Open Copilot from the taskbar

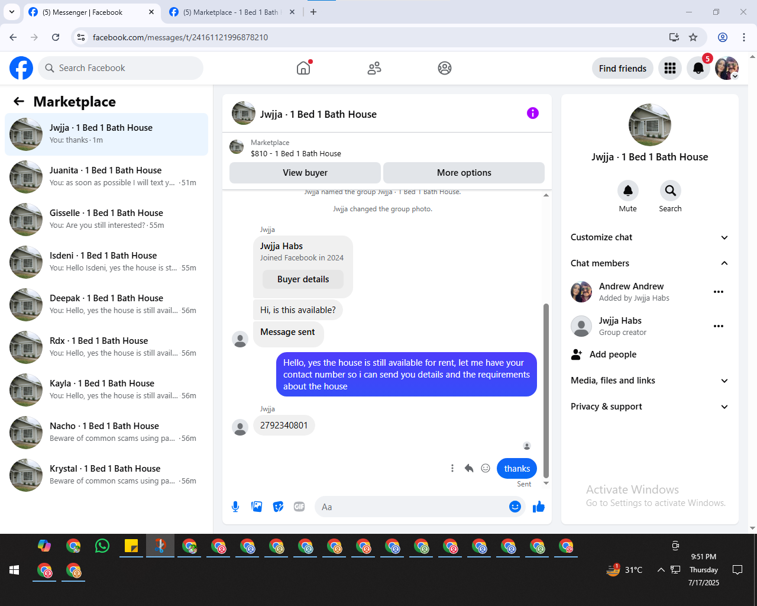pyautogui.click(x=44, y=546)
